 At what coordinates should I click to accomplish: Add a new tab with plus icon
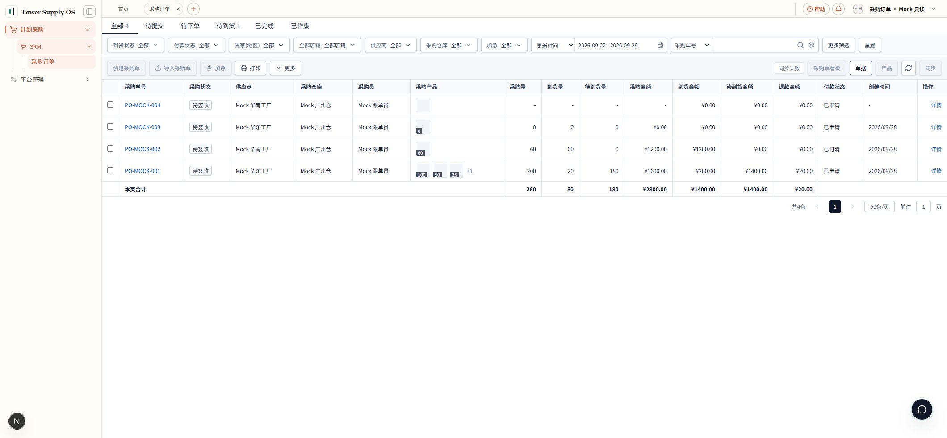193,9
